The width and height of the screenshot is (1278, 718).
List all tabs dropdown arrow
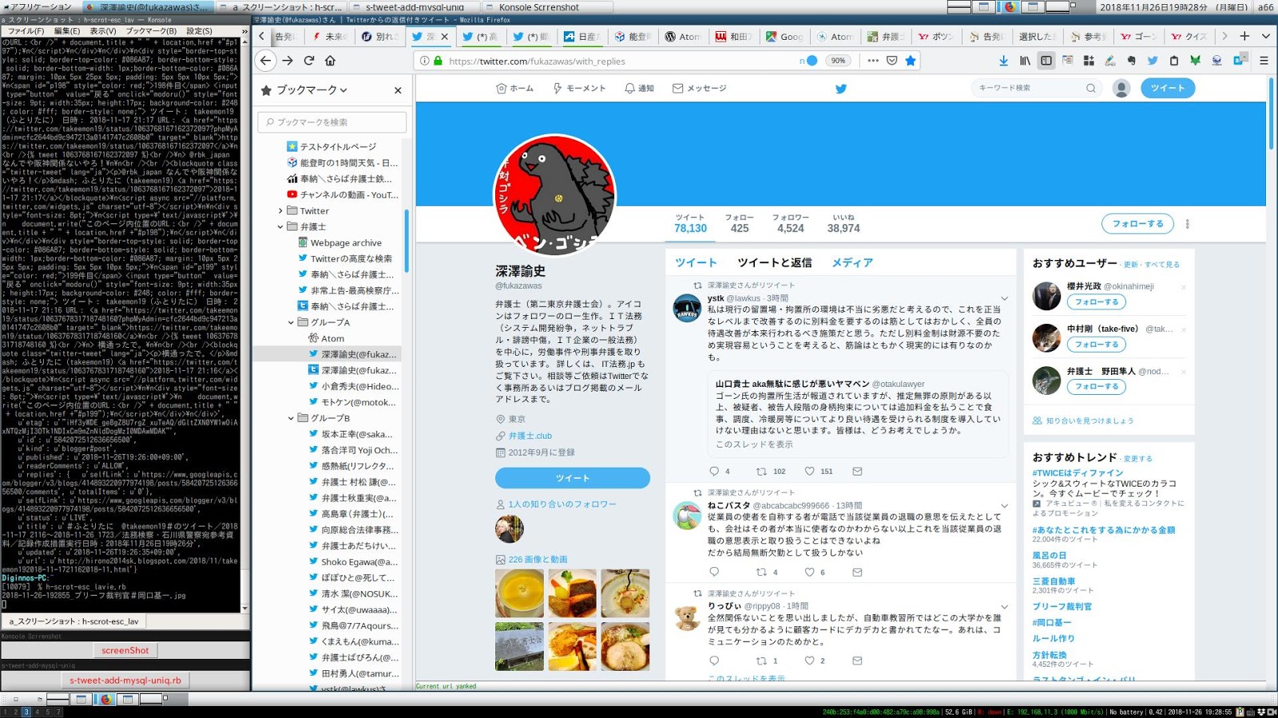(1266, 36)
